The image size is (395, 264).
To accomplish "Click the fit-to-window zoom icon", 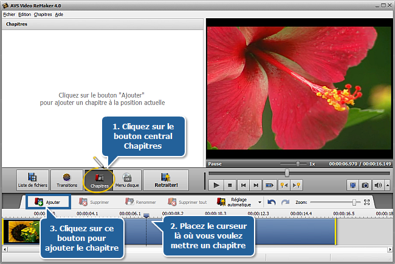I will 366,201.
